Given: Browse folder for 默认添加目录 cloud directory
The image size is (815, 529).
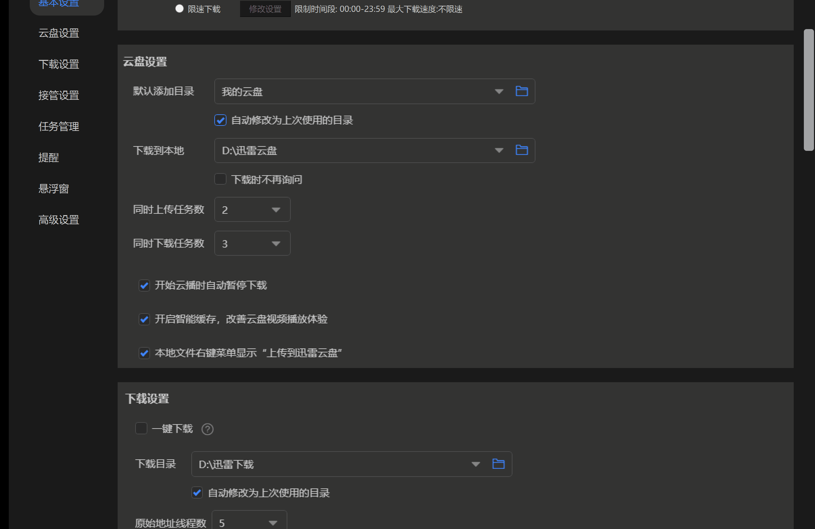Looking at the screenshot, I should [x=521, y=91].
